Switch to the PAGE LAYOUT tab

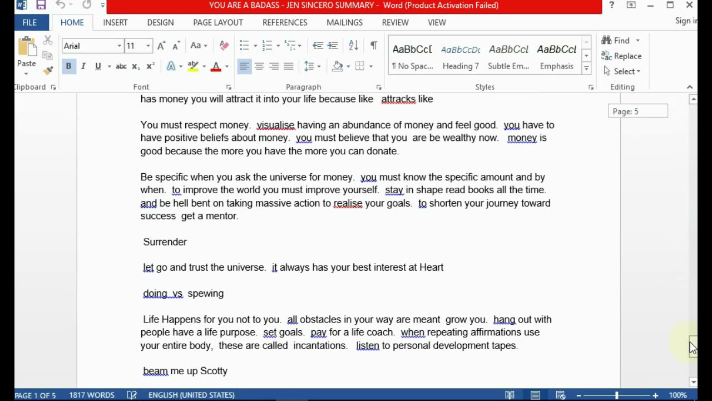click(x=218, y=22)
